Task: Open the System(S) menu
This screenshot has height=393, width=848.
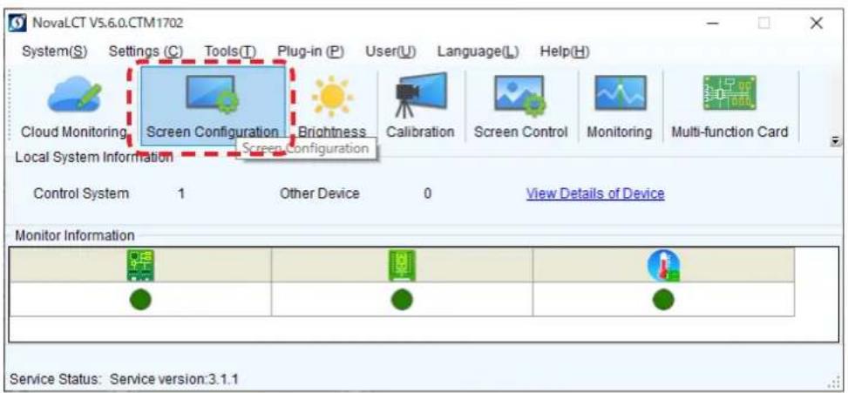Action: [55, 52]
